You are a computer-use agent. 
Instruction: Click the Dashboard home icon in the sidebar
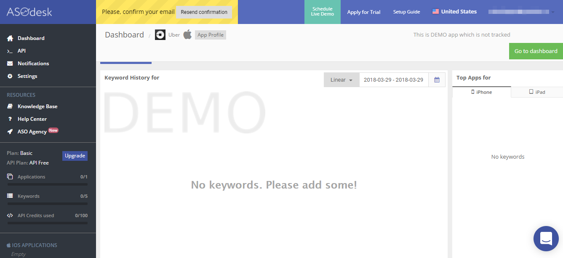10,38
